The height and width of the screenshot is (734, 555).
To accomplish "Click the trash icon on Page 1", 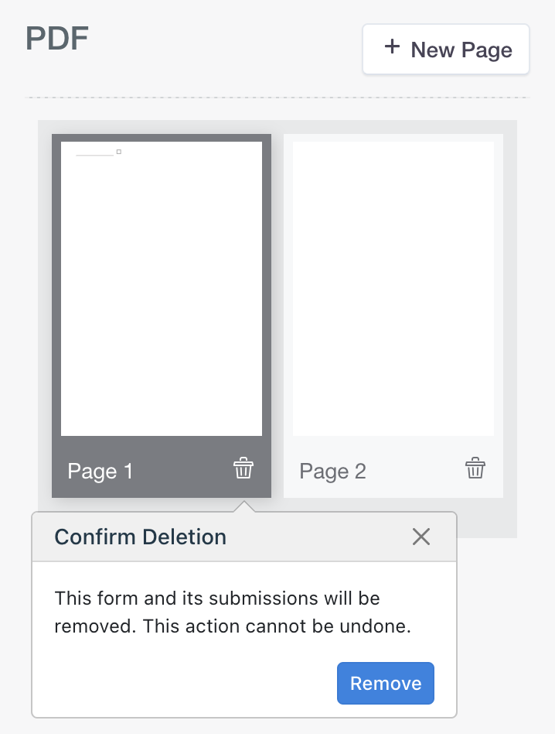I will tap(243, 468).
